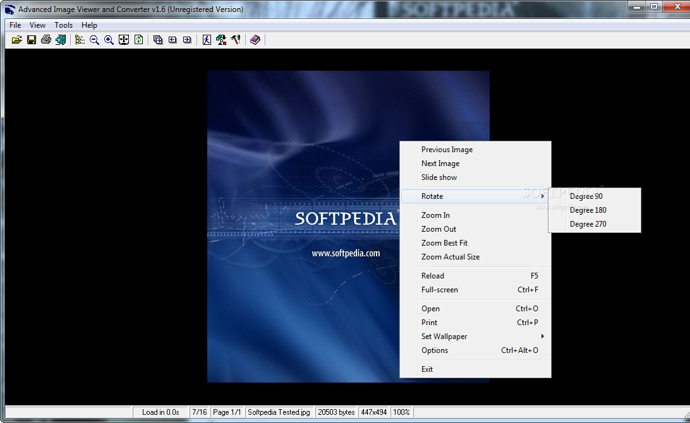Open help via the purple book icon
The width and height of the screenshot is (690, 423).
(255, 40)
